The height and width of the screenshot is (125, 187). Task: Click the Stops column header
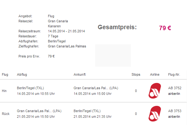[136, 74]
